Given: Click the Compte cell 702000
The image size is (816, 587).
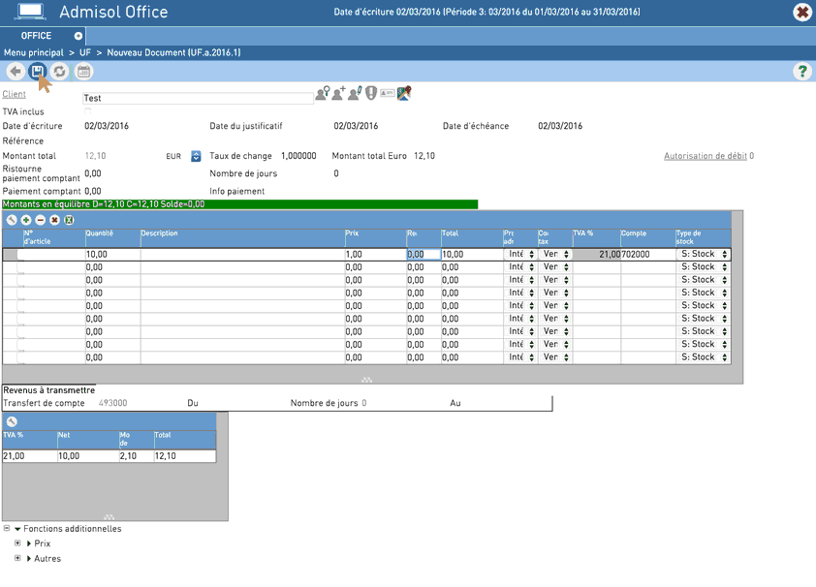Looking at the screenshot, I should point(648,254).
